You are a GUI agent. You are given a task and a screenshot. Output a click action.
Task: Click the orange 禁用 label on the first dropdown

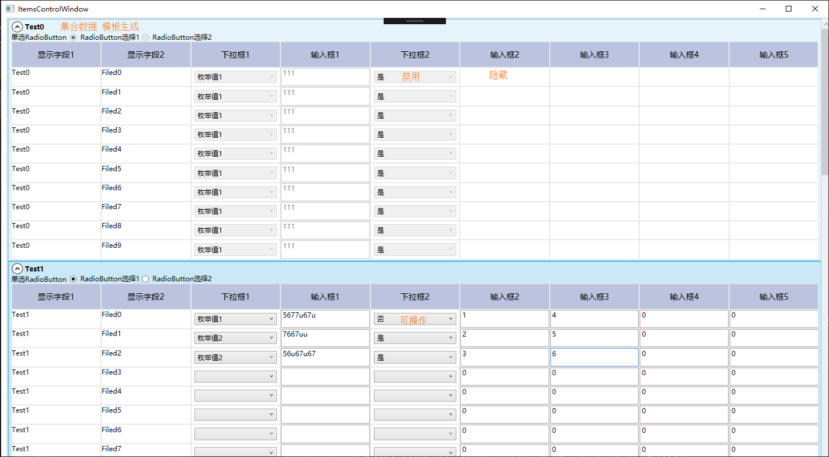pos(410,76)
